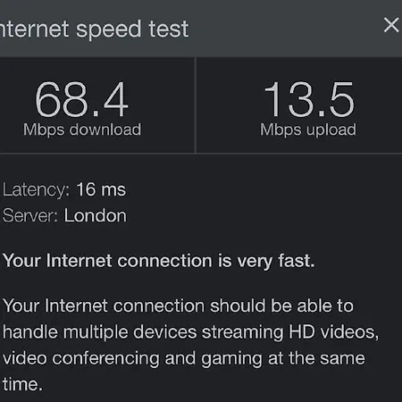Select the 68.4 download speed value

point(82,99)
